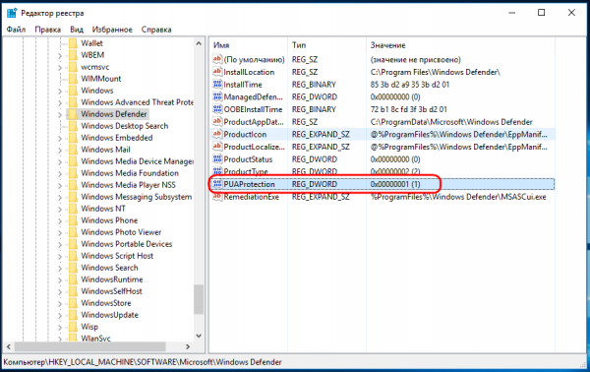Click the folder icon of wcmsvc
This screenshot has height=372, width=590.
(73, 67)
